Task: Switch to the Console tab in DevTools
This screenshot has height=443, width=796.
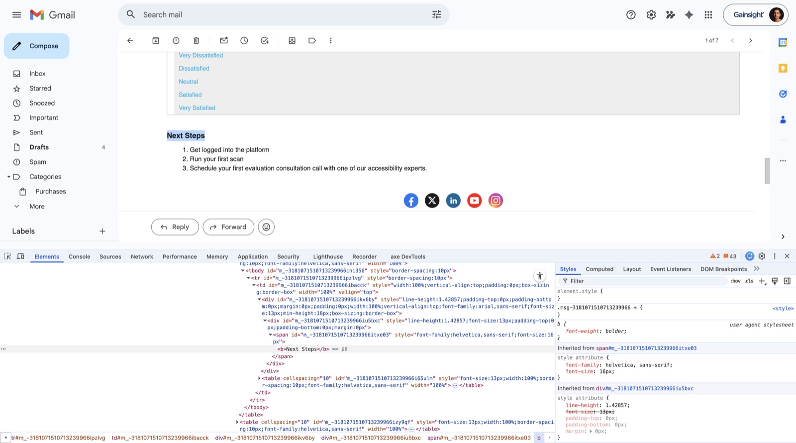Action: pos(80,257)
